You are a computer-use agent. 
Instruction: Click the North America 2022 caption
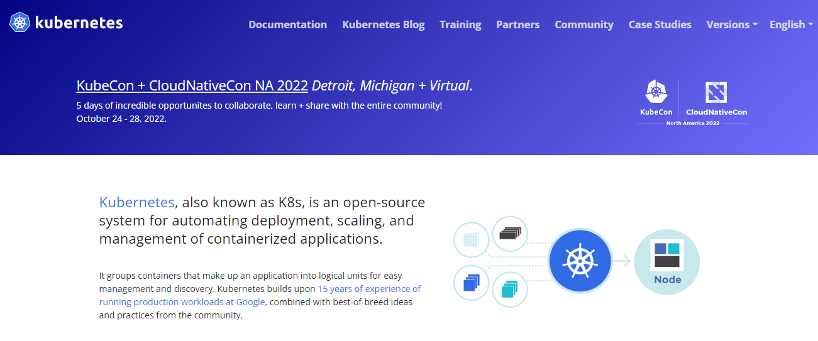[x=692, y=123]
